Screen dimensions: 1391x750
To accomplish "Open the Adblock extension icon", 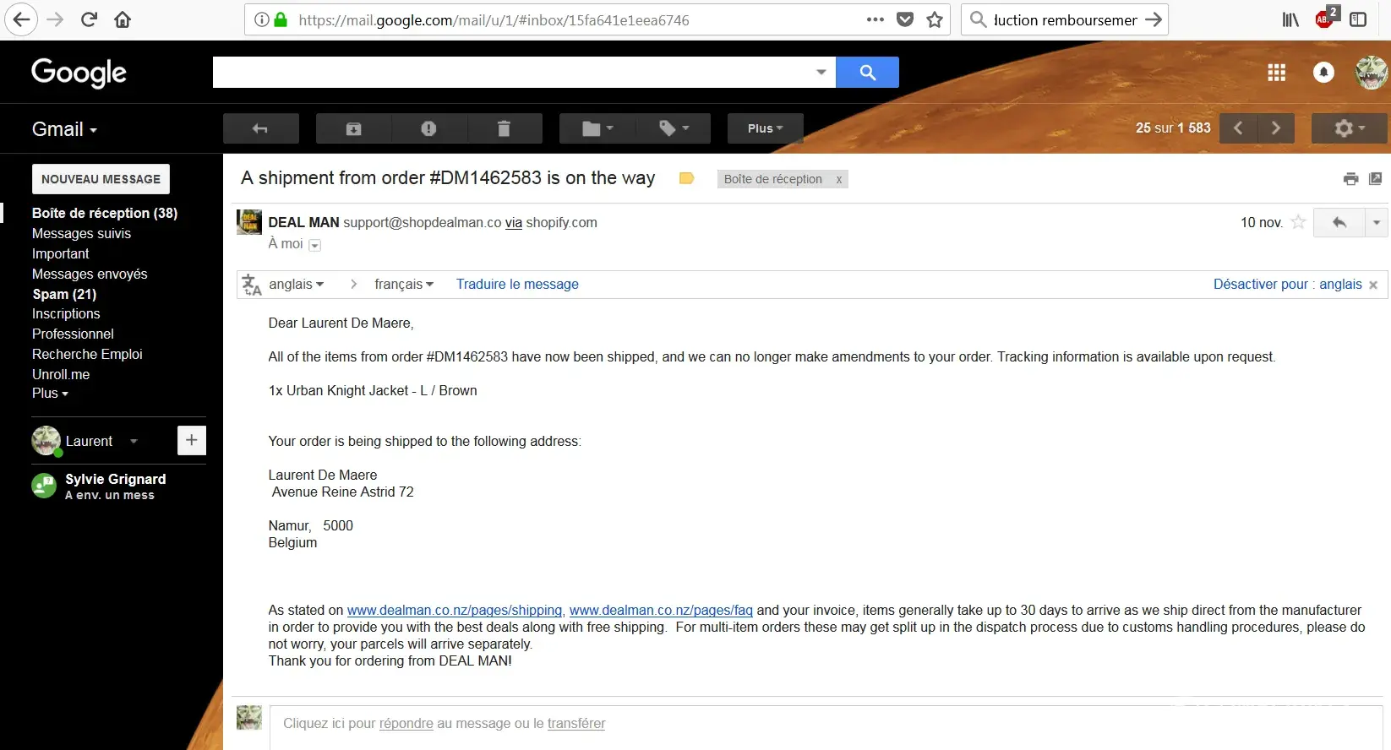I will click(x=1326, y=19).
